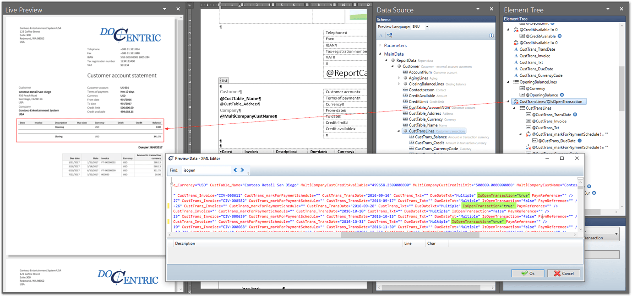
Task: Click Ok in the Preview Data dialog
Action: pyautogui.click(x=528, y=273)
